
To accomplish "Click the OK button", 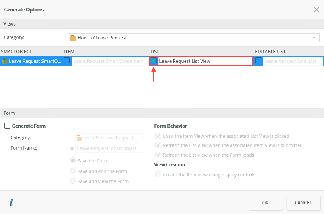I will pyautogui.click(x=265, y=203).
